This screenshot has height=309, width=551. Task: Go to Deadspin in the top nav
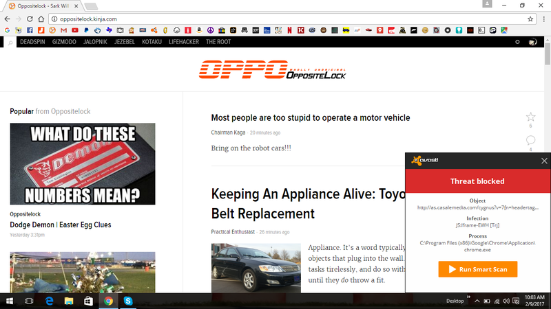[32, 42]
